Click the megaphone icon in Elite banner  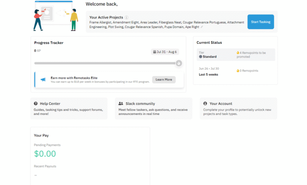tap(43, 80)
